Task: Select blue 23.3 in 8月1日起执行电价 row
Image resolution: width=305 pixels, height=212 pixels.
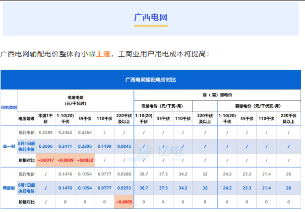Action: point(247,188)
